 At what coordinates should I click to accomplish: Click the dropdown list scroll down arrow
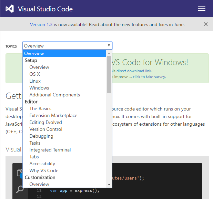coord(109,184)
